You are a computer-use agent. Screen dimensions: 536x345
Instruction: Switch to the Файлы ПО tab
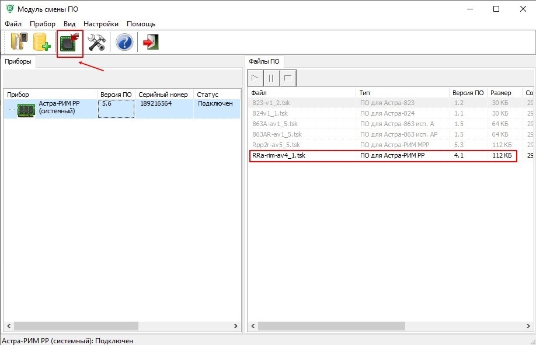264,61
